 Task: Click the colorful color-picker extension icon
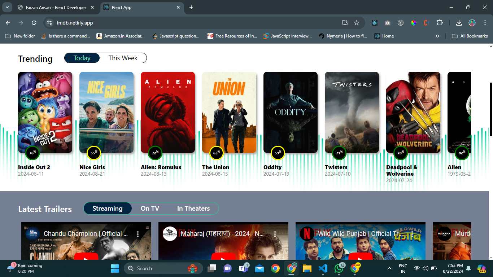pos(414,23)
